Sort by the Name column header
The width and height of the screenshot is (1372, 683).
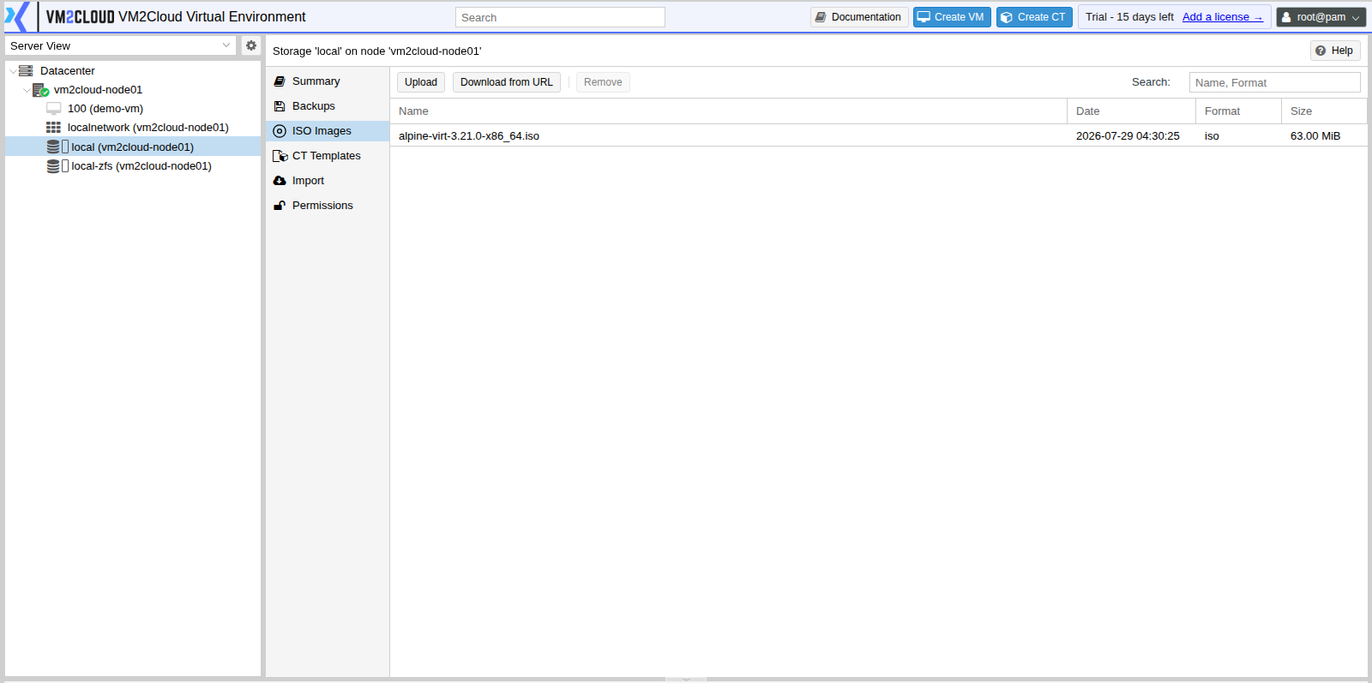point(728,111)
